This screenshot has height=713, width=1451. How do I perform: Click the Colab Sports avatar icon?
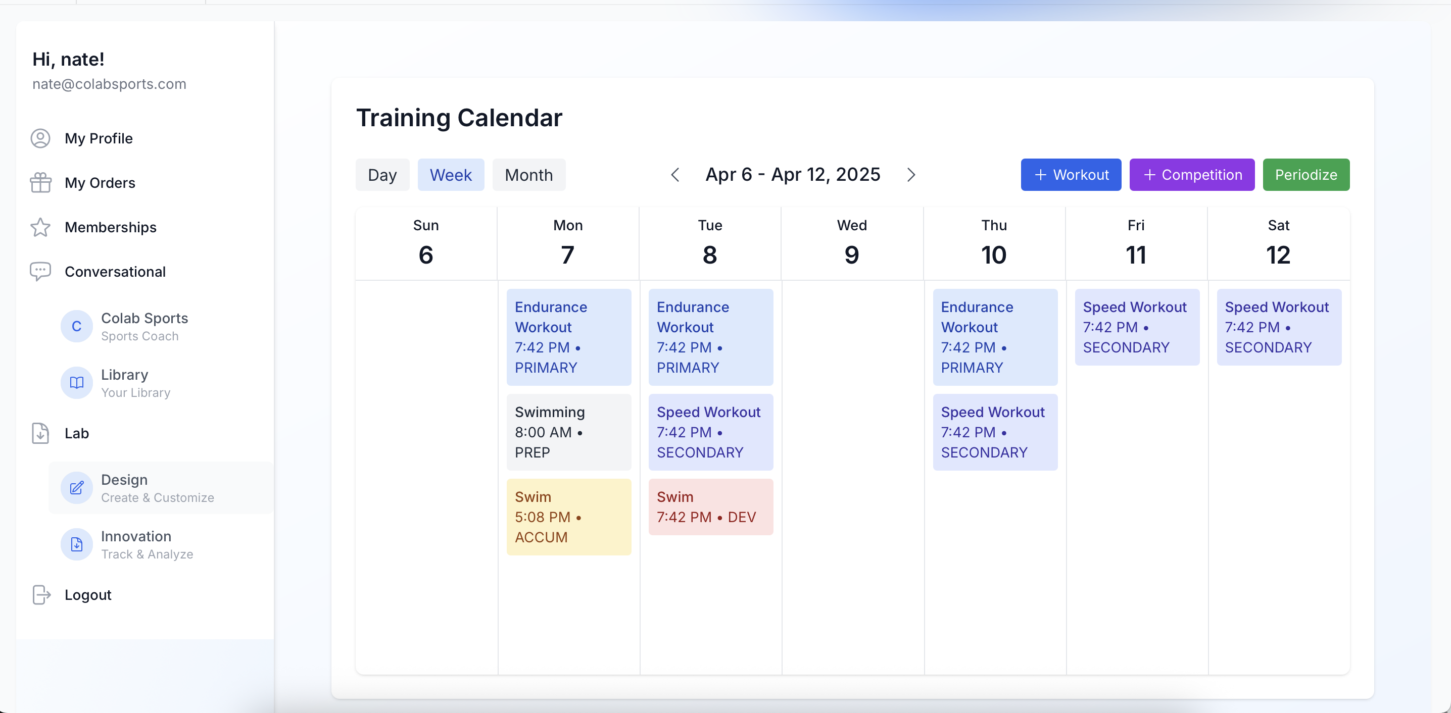point(77,327)
